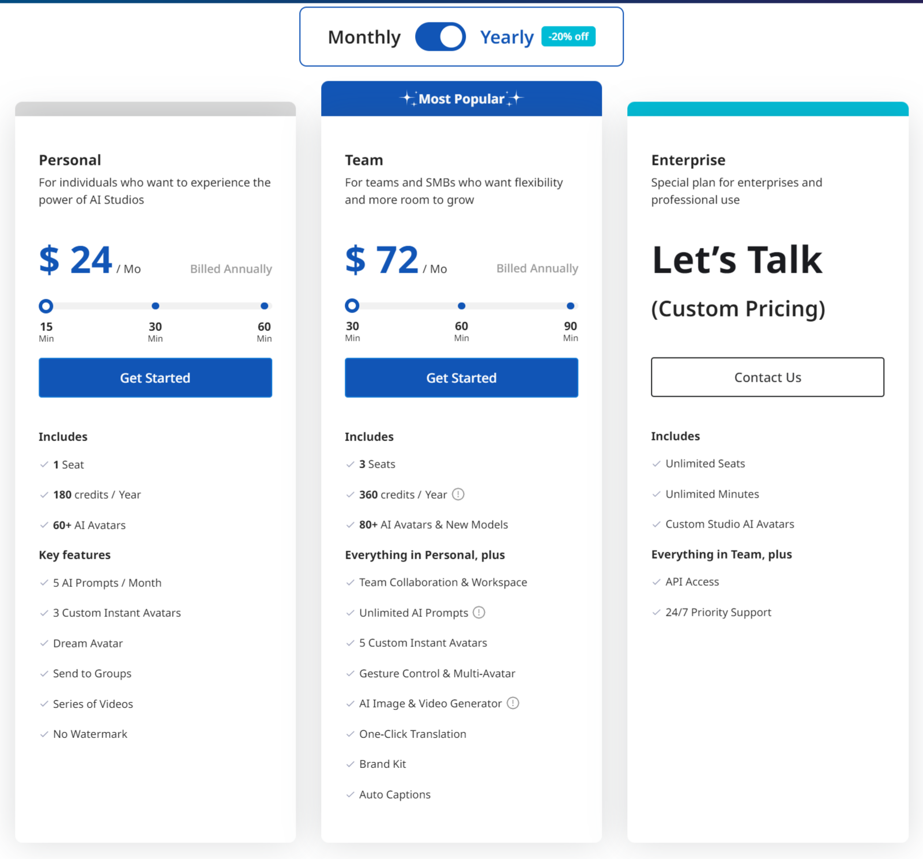923x859 pixels.
Task: Click the Unlimited Seats feature
Action: 705,464
